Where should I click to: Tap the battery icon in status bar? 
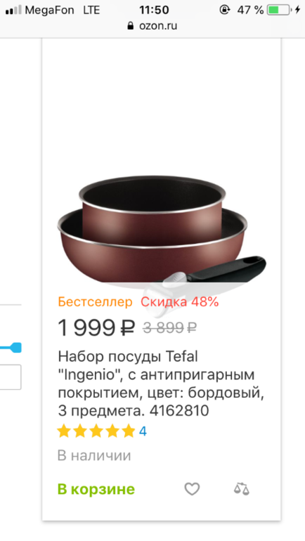(x=279, y=10)
